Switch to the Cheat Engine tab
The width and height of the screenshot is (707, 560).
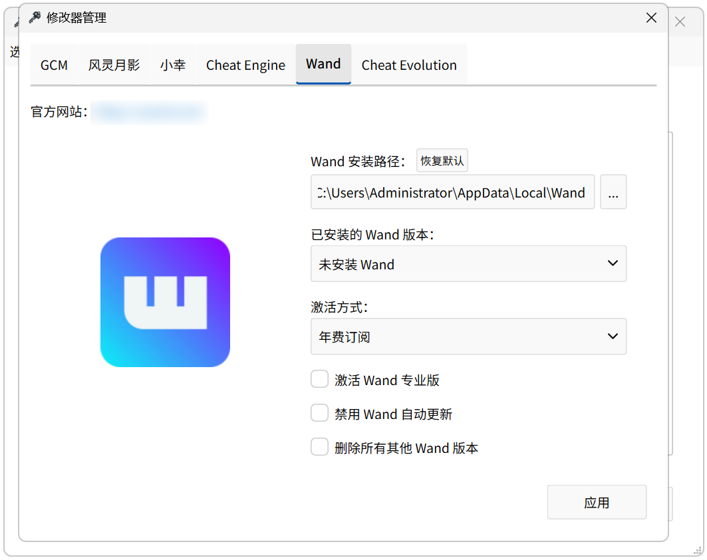[245, 65]
